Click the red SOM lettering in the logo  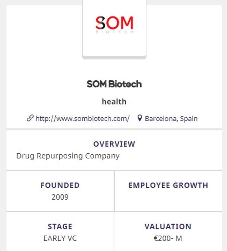[114, 23]
